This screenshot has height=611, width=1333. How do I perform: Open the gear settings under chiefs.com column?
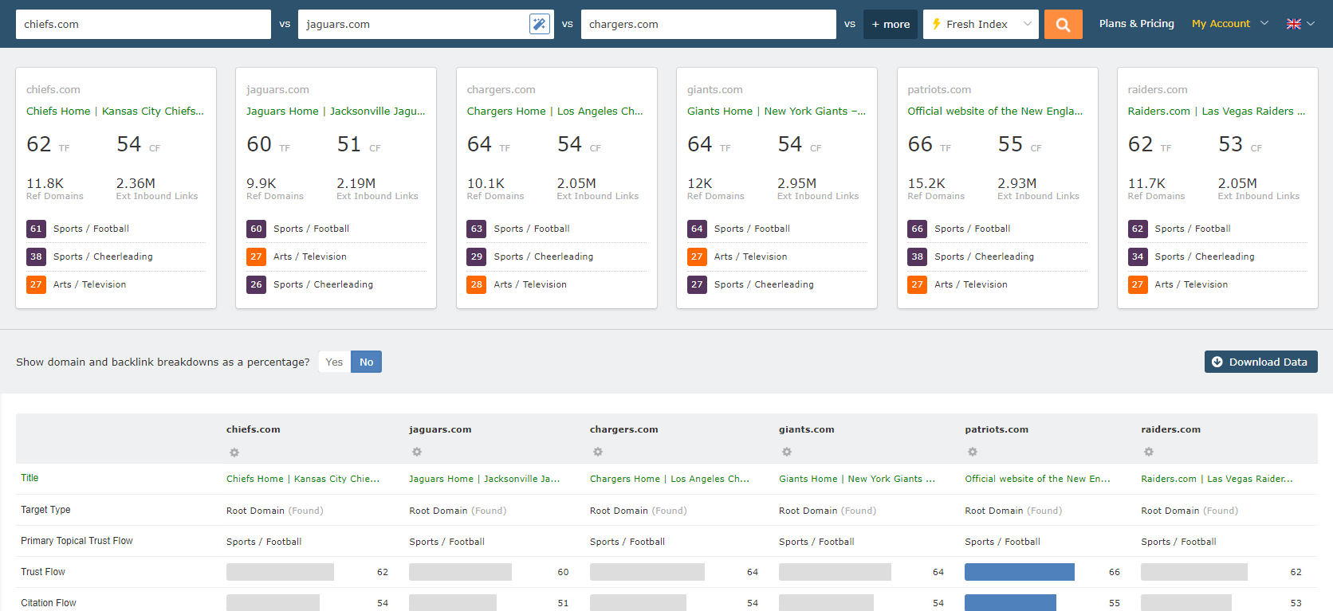point(234,452)
